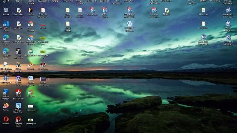Launch Браузер Opera shortcut

point(18,122)
